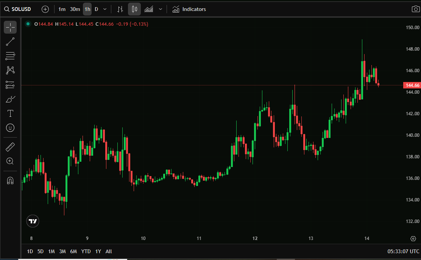Screen dimensions: 421x260
Task: Switch to 30m timeframe
Action: [x=75, y=9]
